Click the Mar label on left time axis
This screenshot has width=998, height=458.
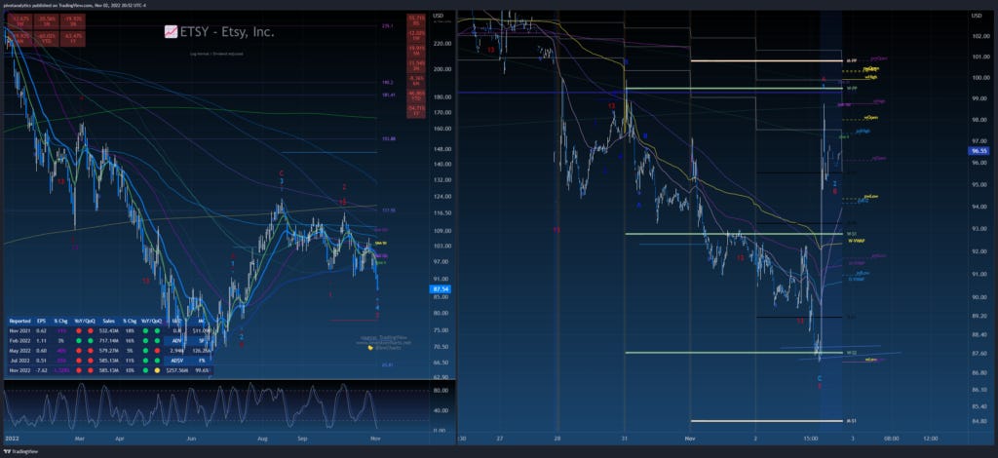(x=80, y=439)
